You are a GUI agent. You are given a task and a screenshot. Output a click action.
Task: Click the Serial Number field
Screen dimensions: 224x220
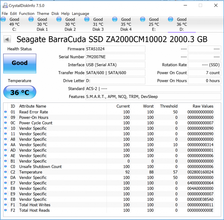[x=115, y=57]
